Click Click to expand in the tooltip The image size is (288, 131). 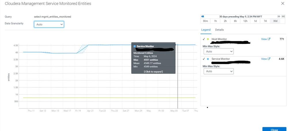click(153, 72)
